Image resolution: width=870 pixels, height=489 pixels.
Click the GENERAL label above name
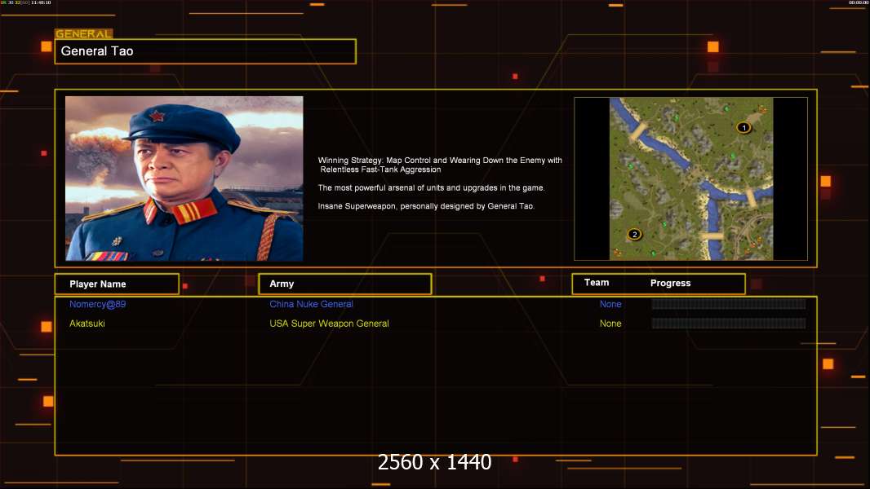pyautogui.click(x=84, y=33)
